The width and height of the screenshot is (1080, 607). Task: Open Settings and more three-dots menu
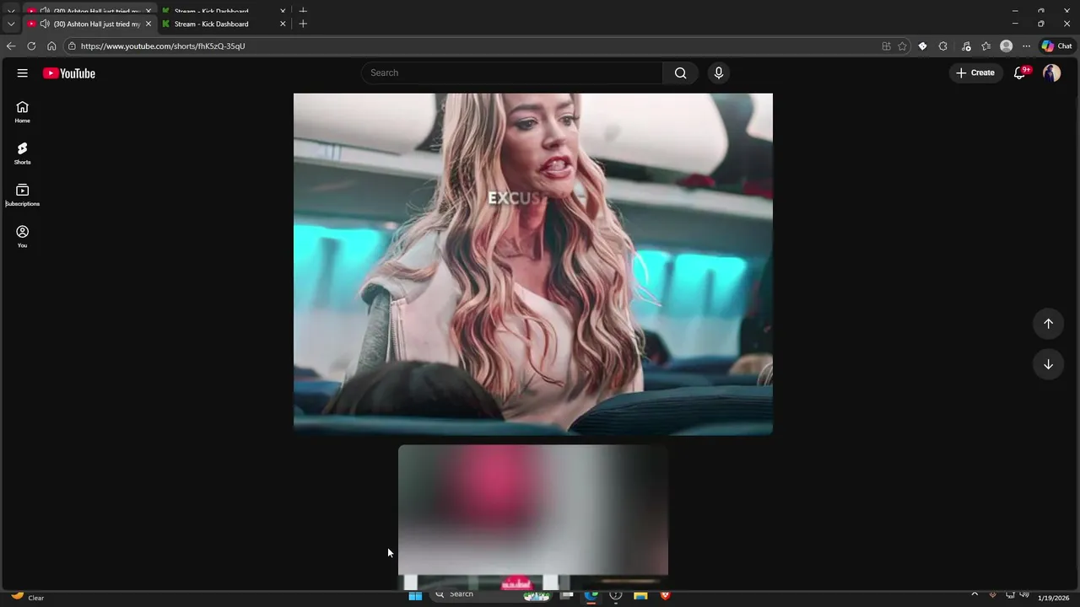[x=1026, y=46]
